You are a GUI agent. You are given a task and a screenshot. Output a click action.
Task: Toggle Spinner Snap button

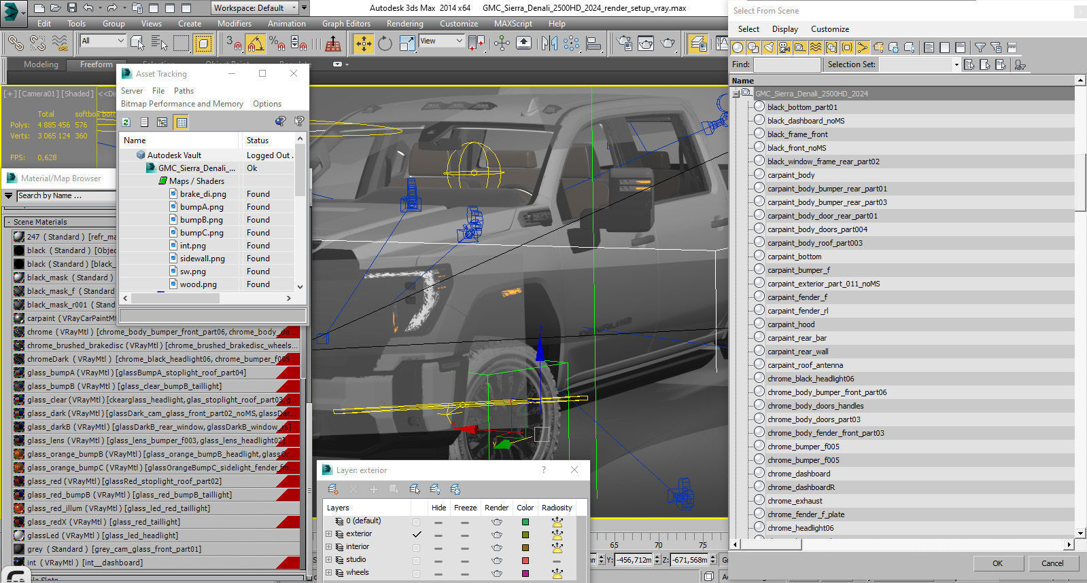click(x=299, y=43)
